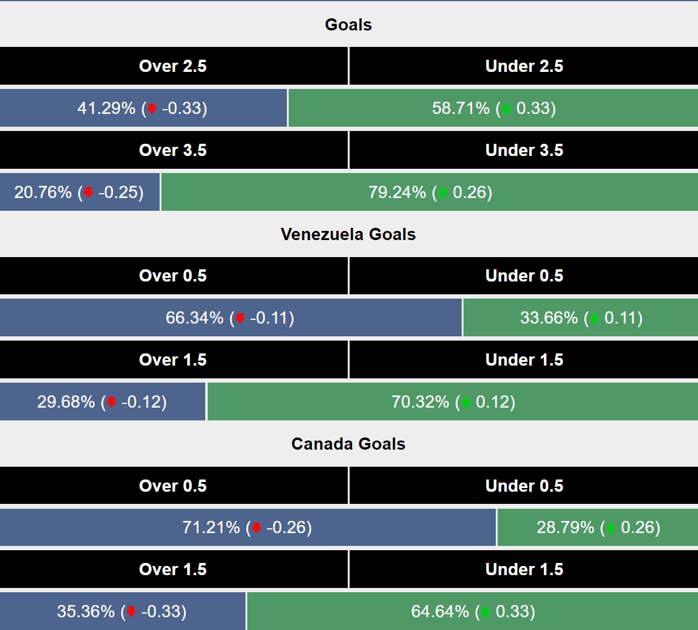Select the Over 2.5 header cell
The width and height of the screenshot is (698, 630).
[174, 66]
